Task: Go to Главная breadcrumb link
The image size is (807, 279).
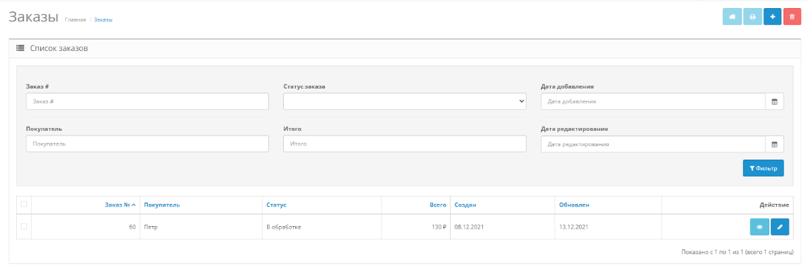Action: [x=75, y=20]
